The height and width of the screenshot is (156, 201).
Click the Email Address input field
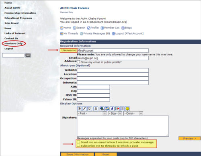click(113, 58)
